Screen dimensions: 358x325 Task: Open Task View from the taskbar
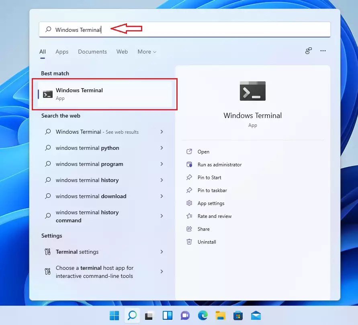[x=149, y=316]
